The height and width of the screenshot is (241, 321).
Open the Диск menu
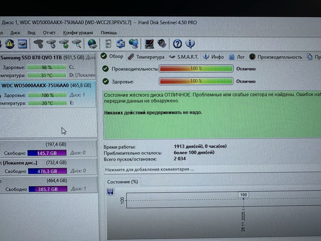[15, 33]
